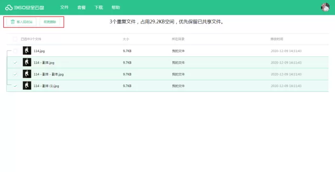
Task: Click the 9.7KB size of 114.jpg
Action: 127,51
